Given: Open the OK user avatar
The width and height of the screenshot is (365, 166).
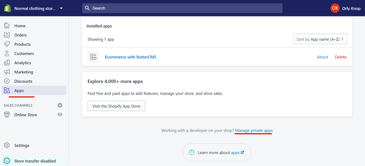Looking at the screenshot, I should (335, 8).
